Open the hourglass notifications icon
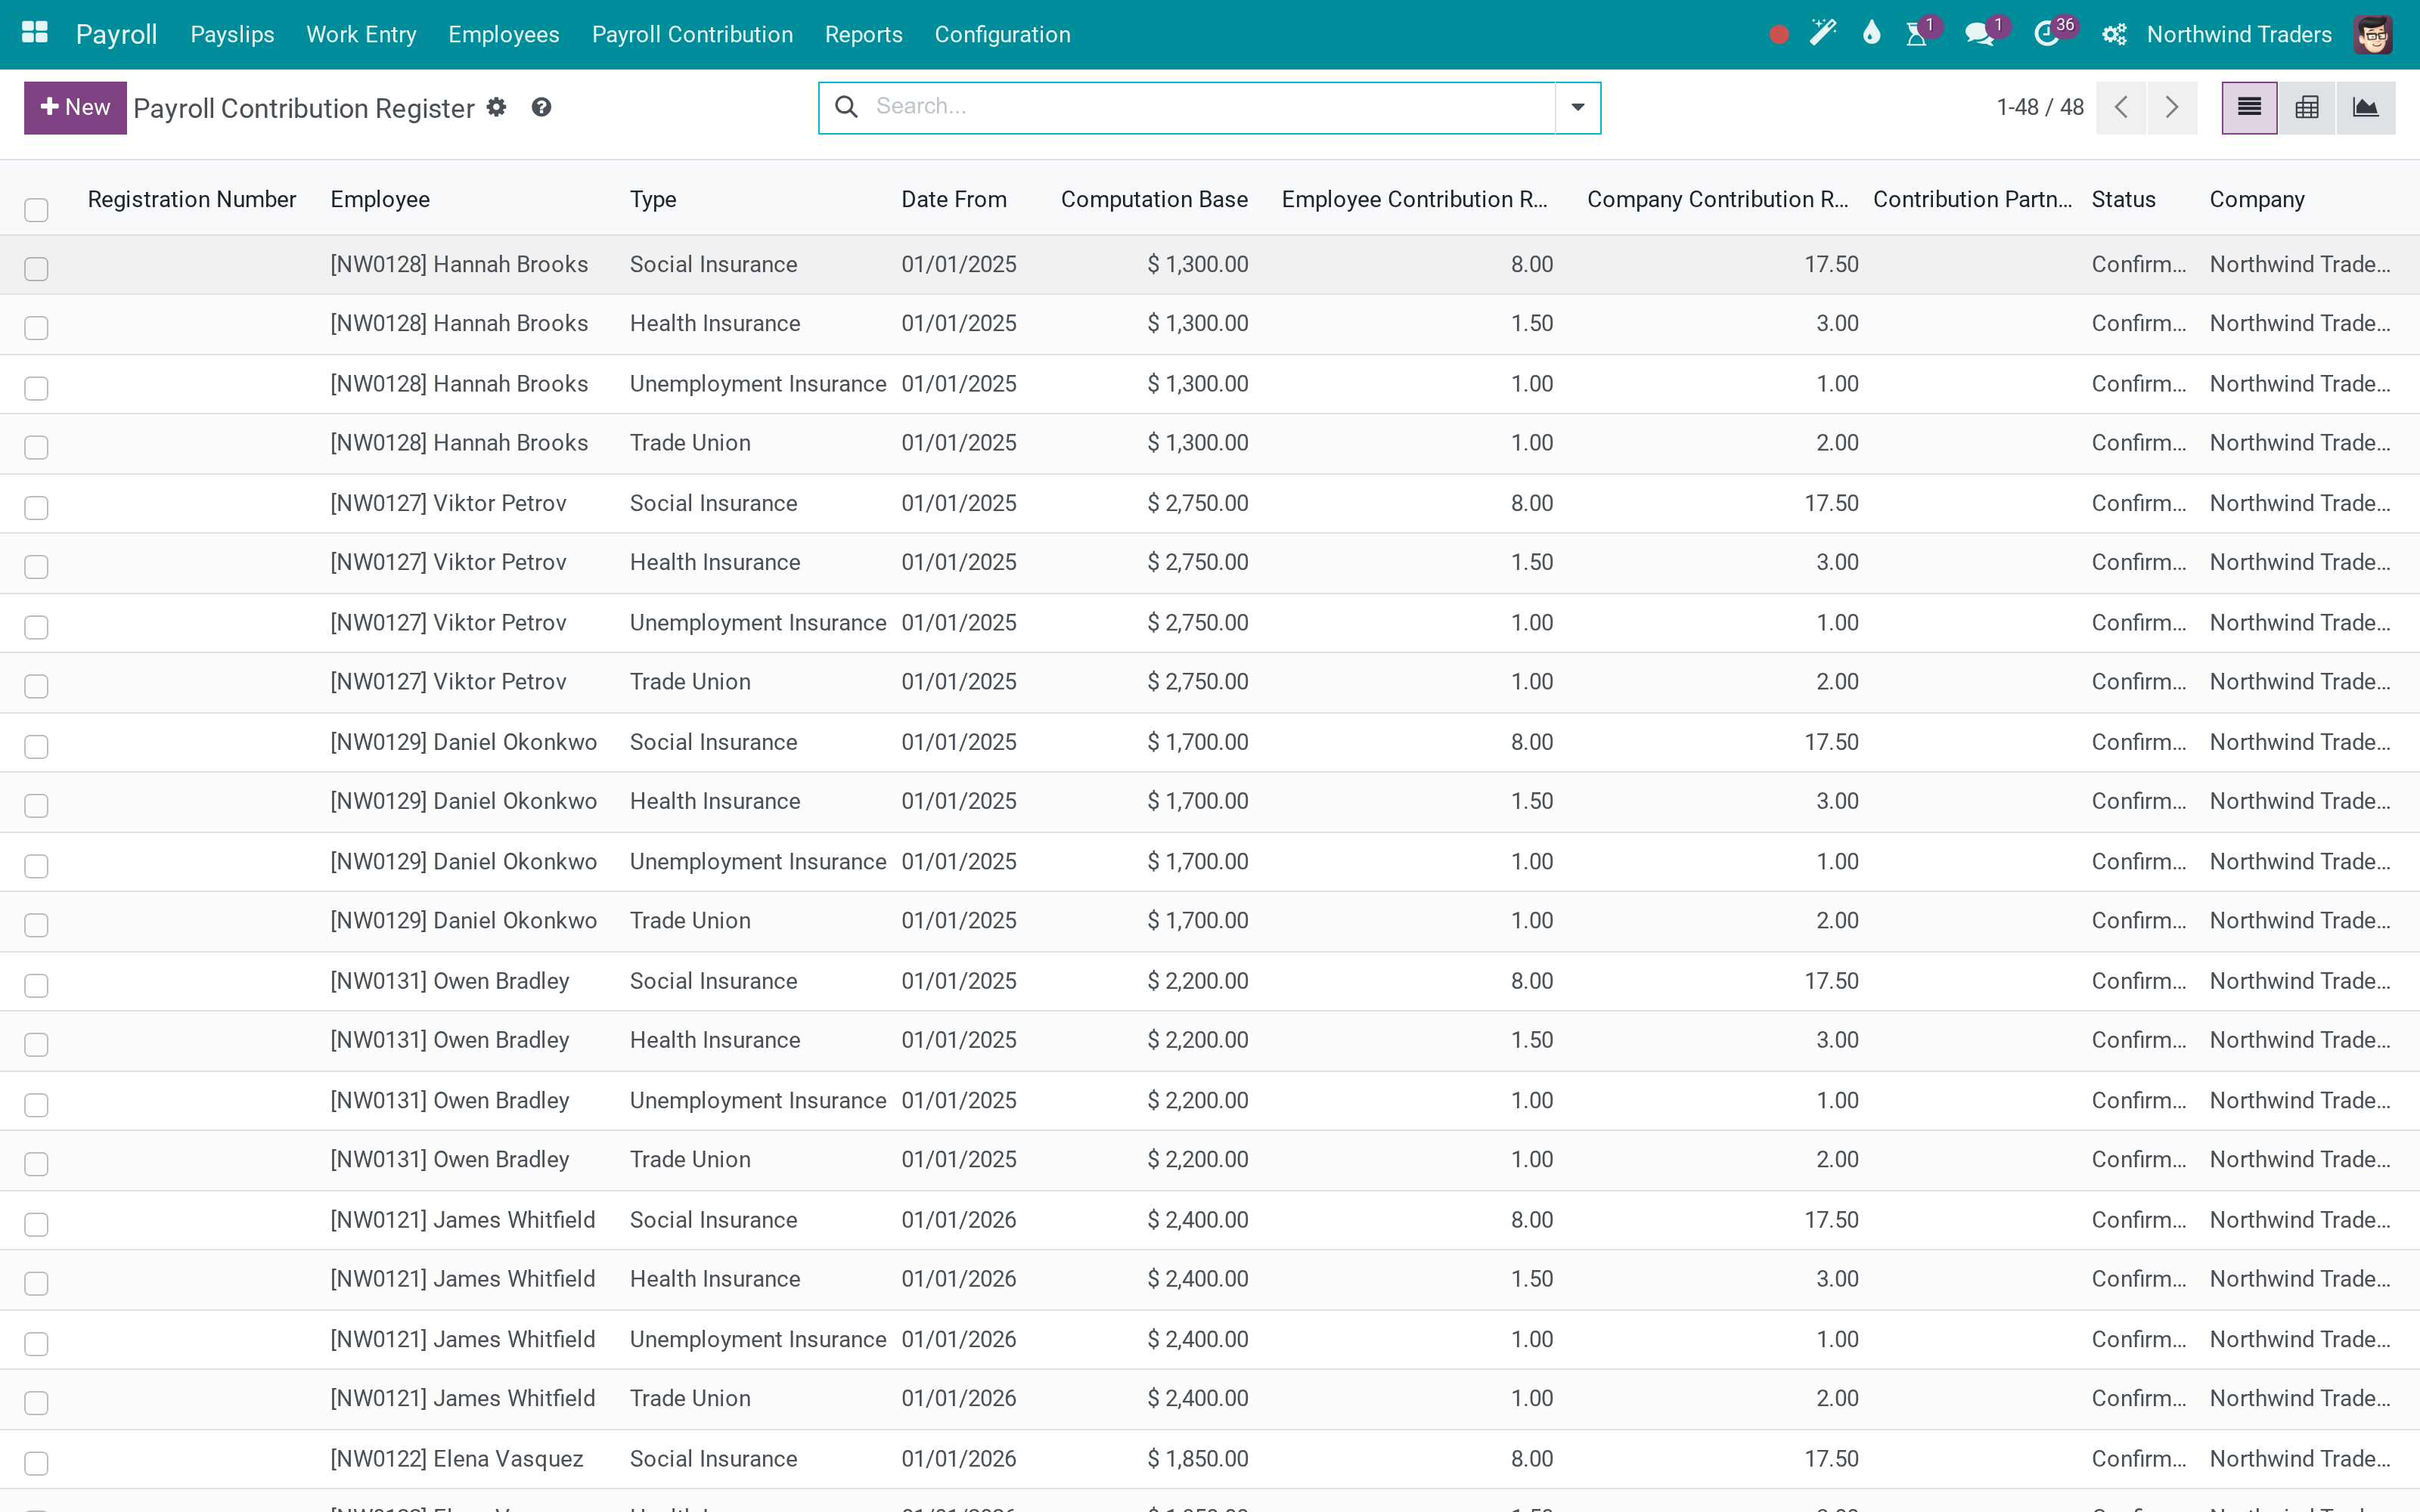Viewport: 2420px width, 1512px height. click(1917, 35)
